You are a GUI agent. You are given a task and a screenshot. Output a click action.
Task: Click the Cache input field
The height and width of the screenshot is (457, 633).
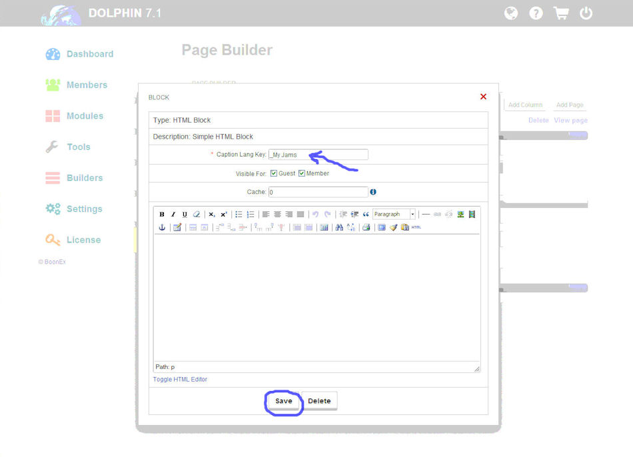(x=318, y=192)
